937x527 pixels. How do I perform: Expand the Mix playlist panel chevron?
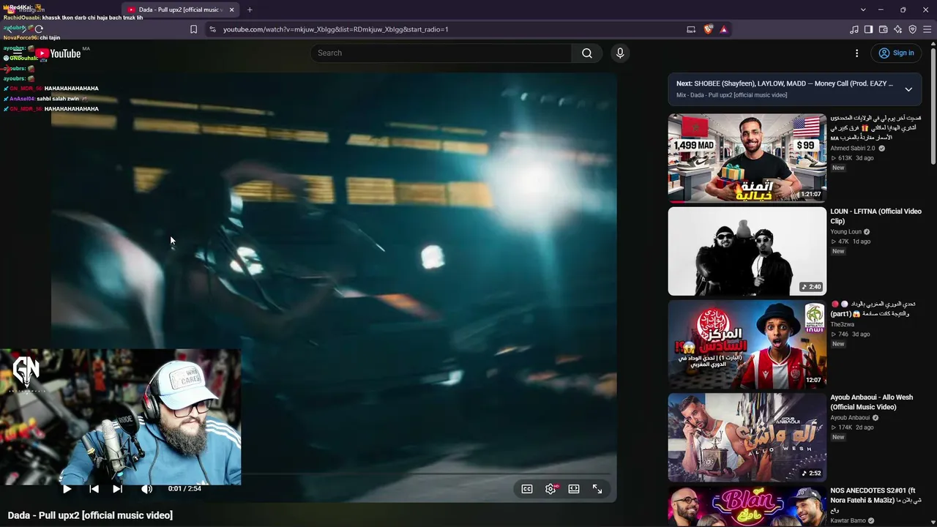908,89
